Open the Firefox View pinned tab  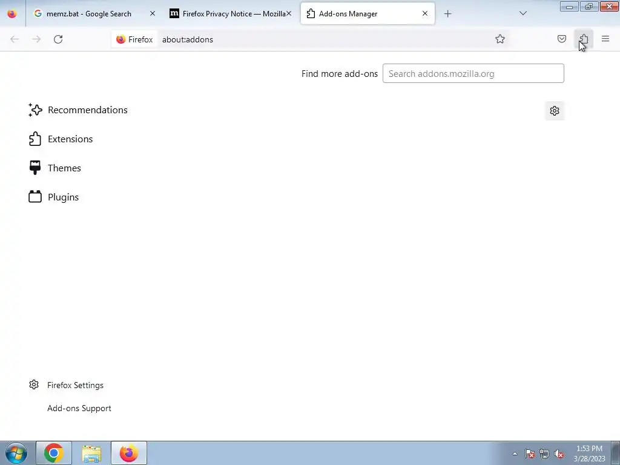pyautogui.click(x=12, y=14)
